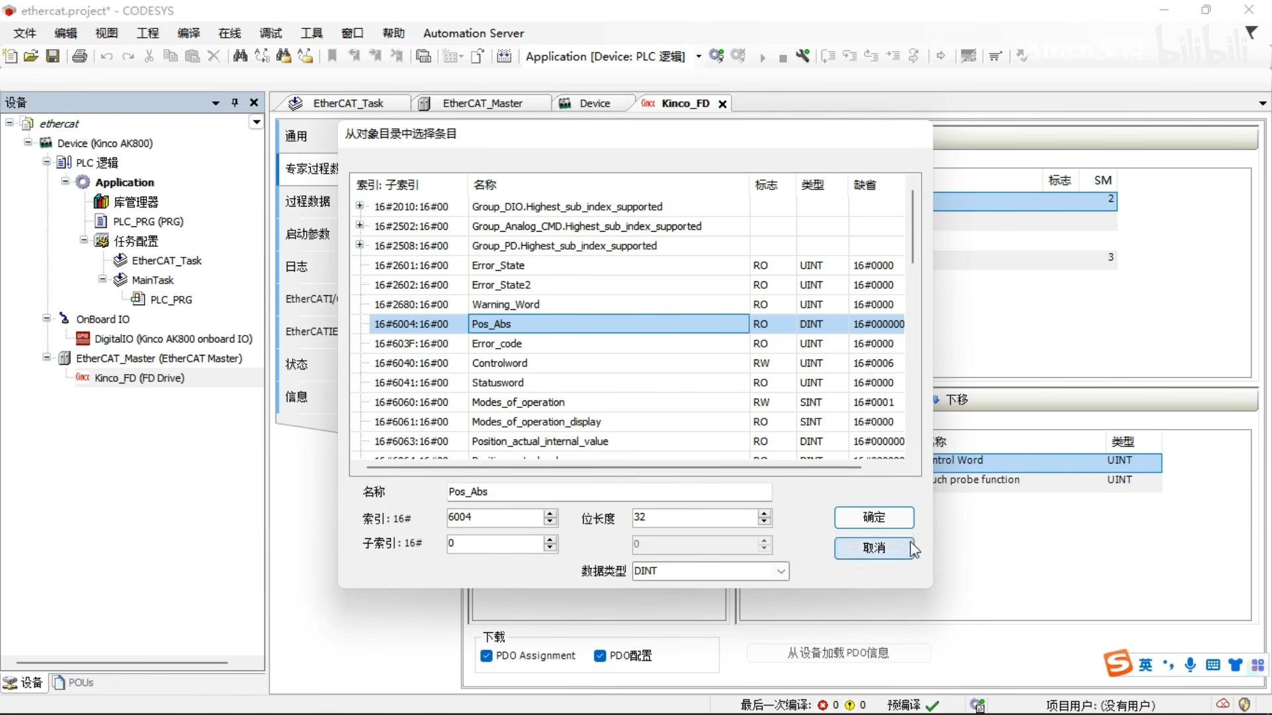This screenshot has width=1272, height=715.
Task: Increase the 索引 16# value with up stepper
Action: point(550,514)
